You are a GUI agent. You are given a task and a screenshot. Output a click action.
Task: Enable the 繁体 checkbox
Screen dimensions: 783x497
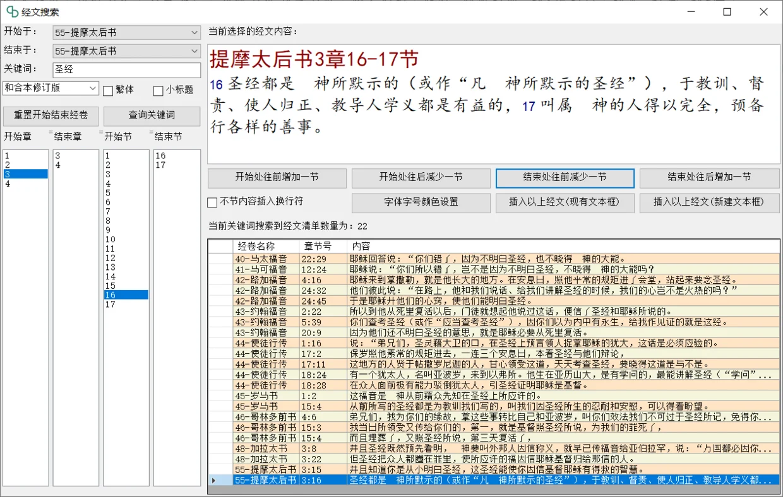[108, 90]
